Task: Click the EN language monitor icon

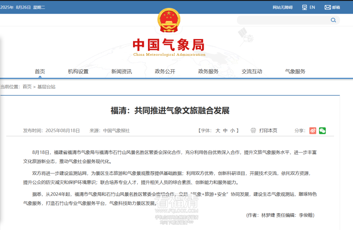Action: [x=305, y=7]
